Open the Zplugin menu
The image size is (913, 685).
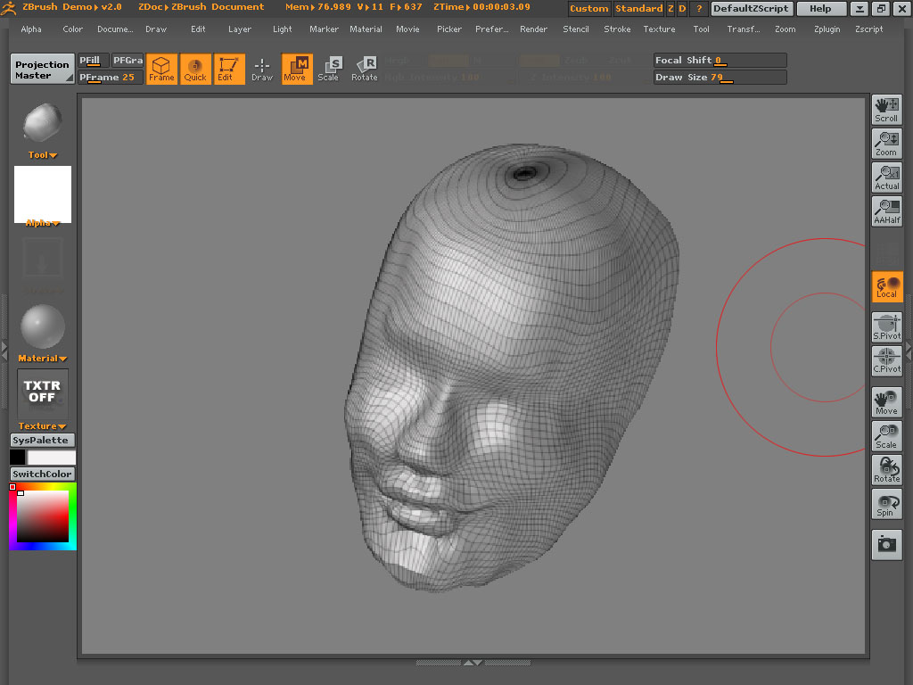pyautogui.click(x=827, y=29)
